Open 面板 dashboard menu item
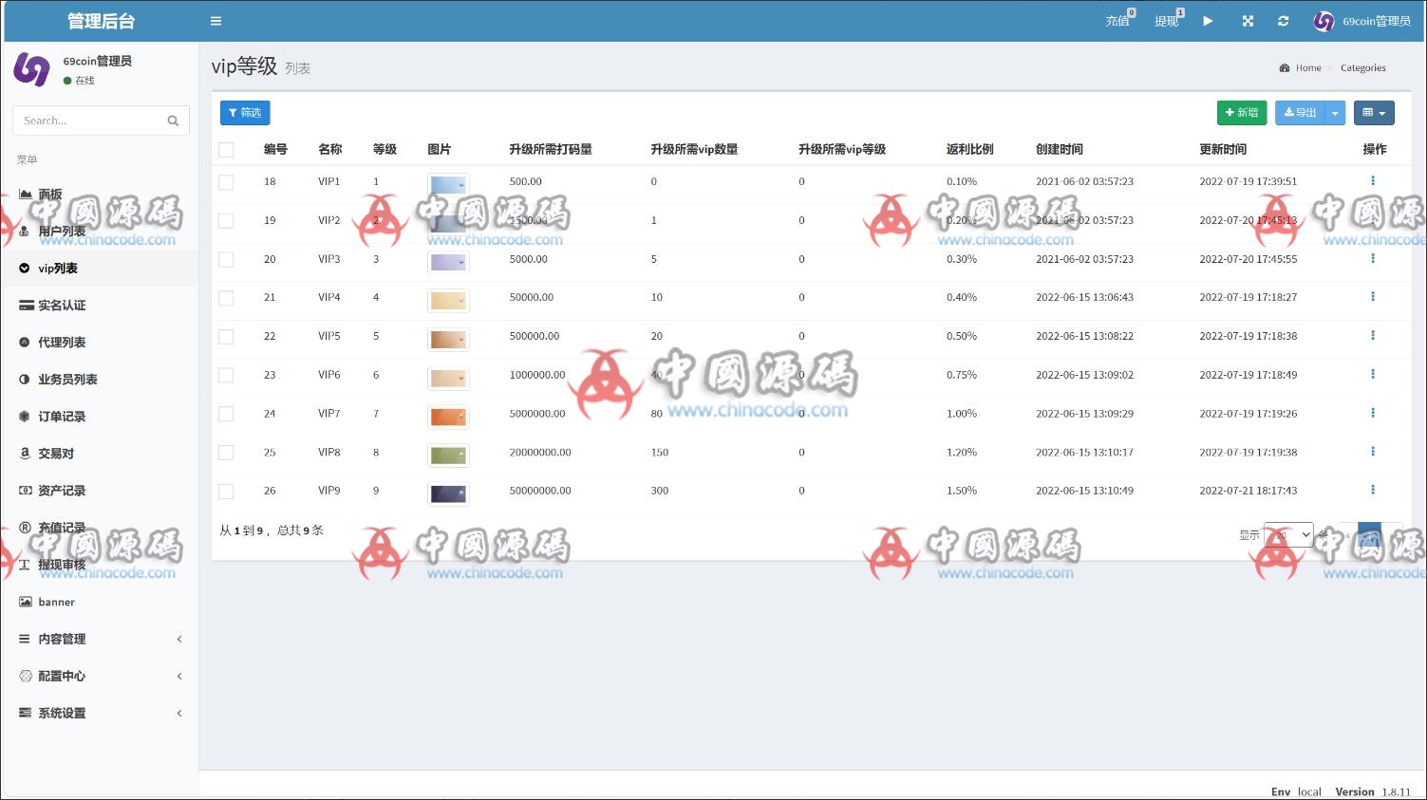Viewport: 1427px width, 800px height. [99, 194]
